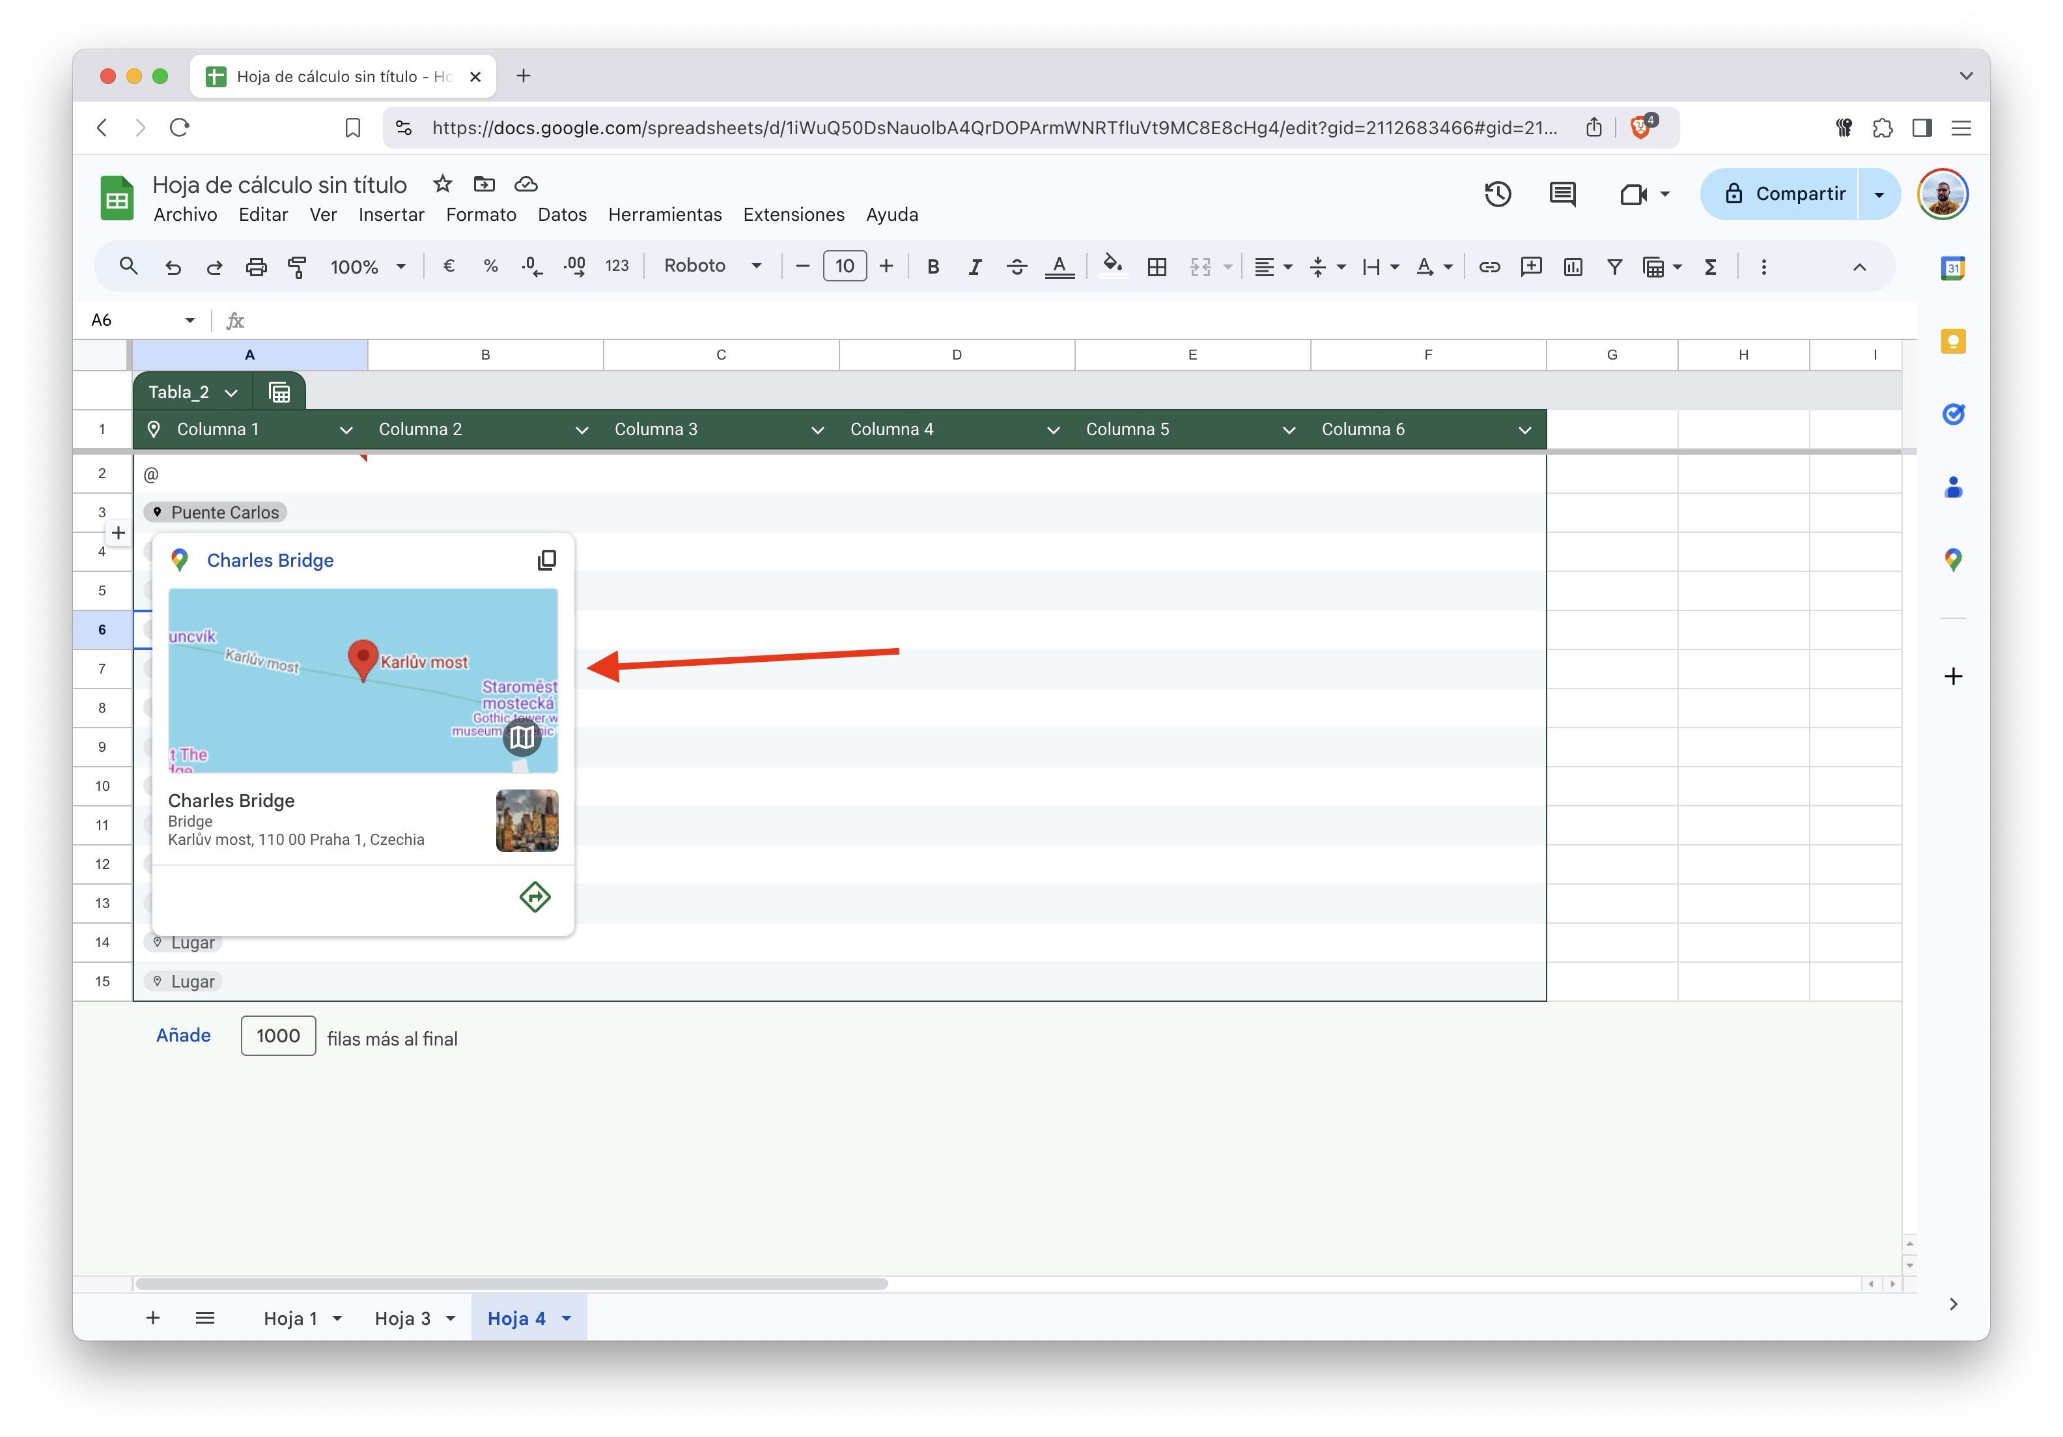
Task: Toggle bold formatting
Action: (933, 267)
